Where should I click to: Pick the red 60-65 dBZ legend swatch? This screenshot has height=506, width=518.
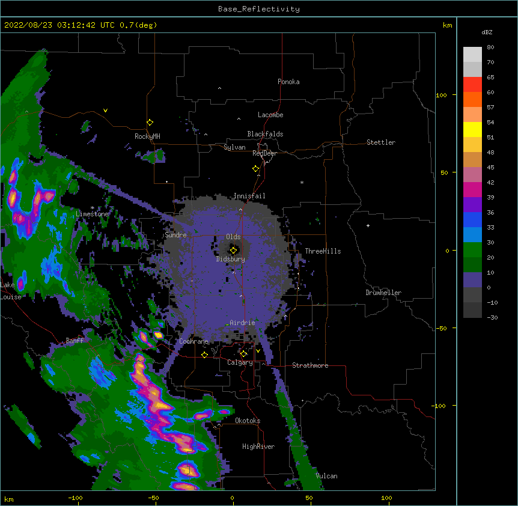coord(472,84)
